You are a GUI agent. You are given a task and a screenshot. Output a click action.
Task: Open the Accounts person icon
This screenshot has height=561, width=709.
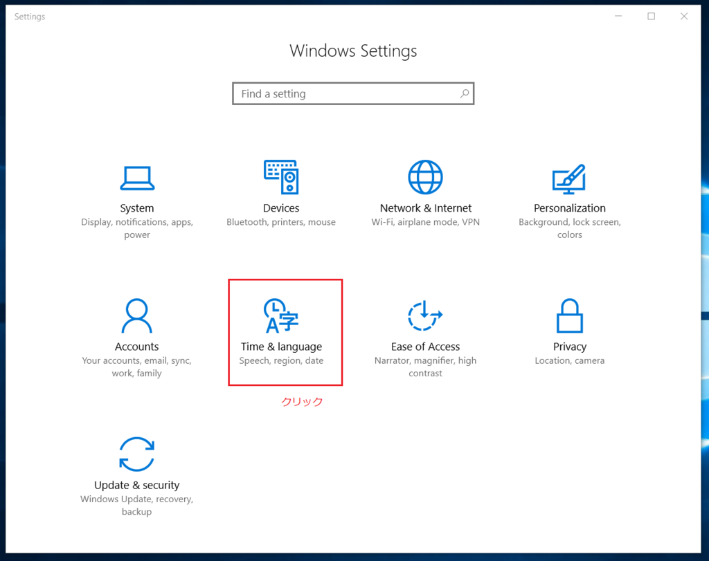click(x=136, y=315)
